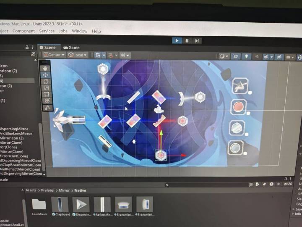Viewport: 302px width, 227px height.
Task: Open the Center pivot dropdown
Action: click(x=54, y=55)
